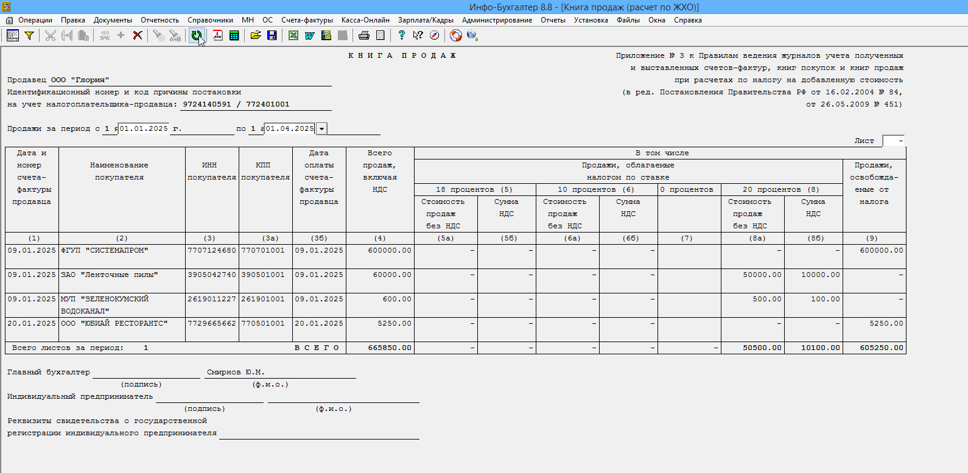968x473 pixels.
Task: Open the Окна menu
Action: pos(657,20)
